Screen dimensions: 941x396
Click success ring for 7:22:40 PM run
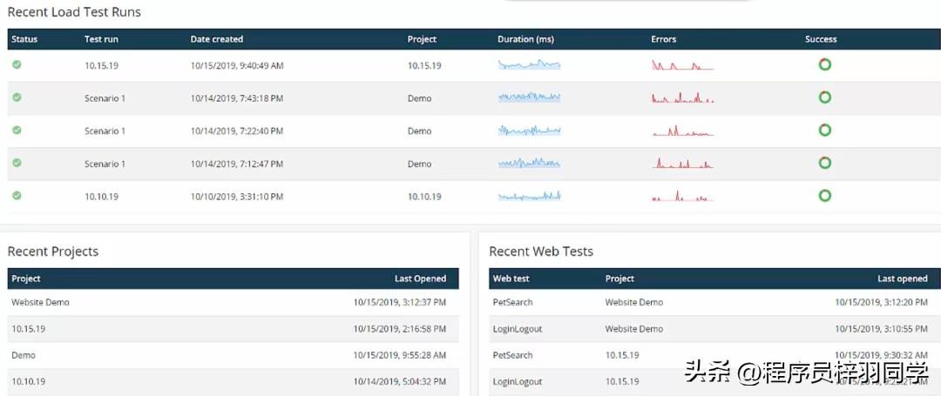[x=824, y=131]
